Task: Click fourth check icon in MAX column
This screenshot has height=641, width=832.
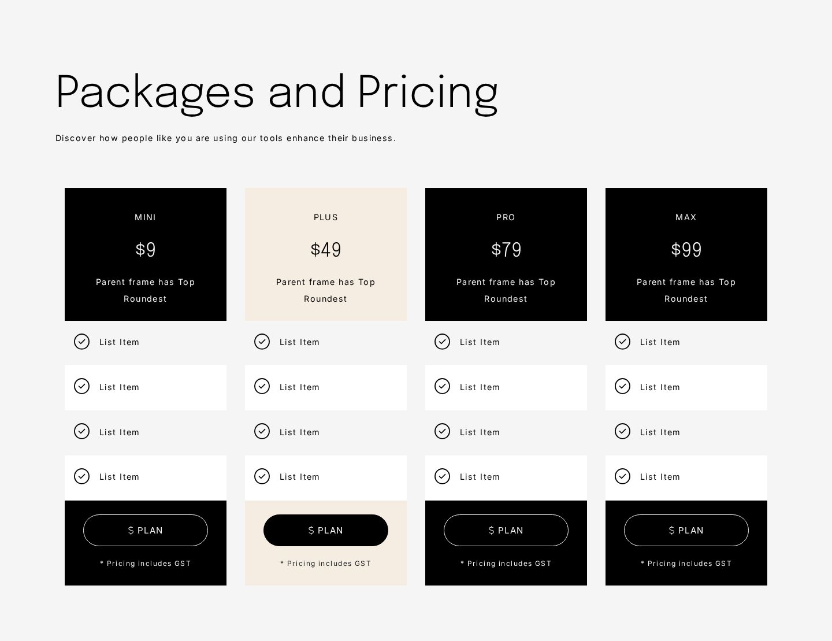Action: pos(623,476)
